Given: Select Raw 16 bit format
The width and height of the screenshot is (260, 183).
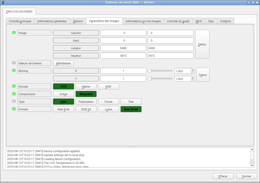Looking at the screenshot, I should 131,109.
